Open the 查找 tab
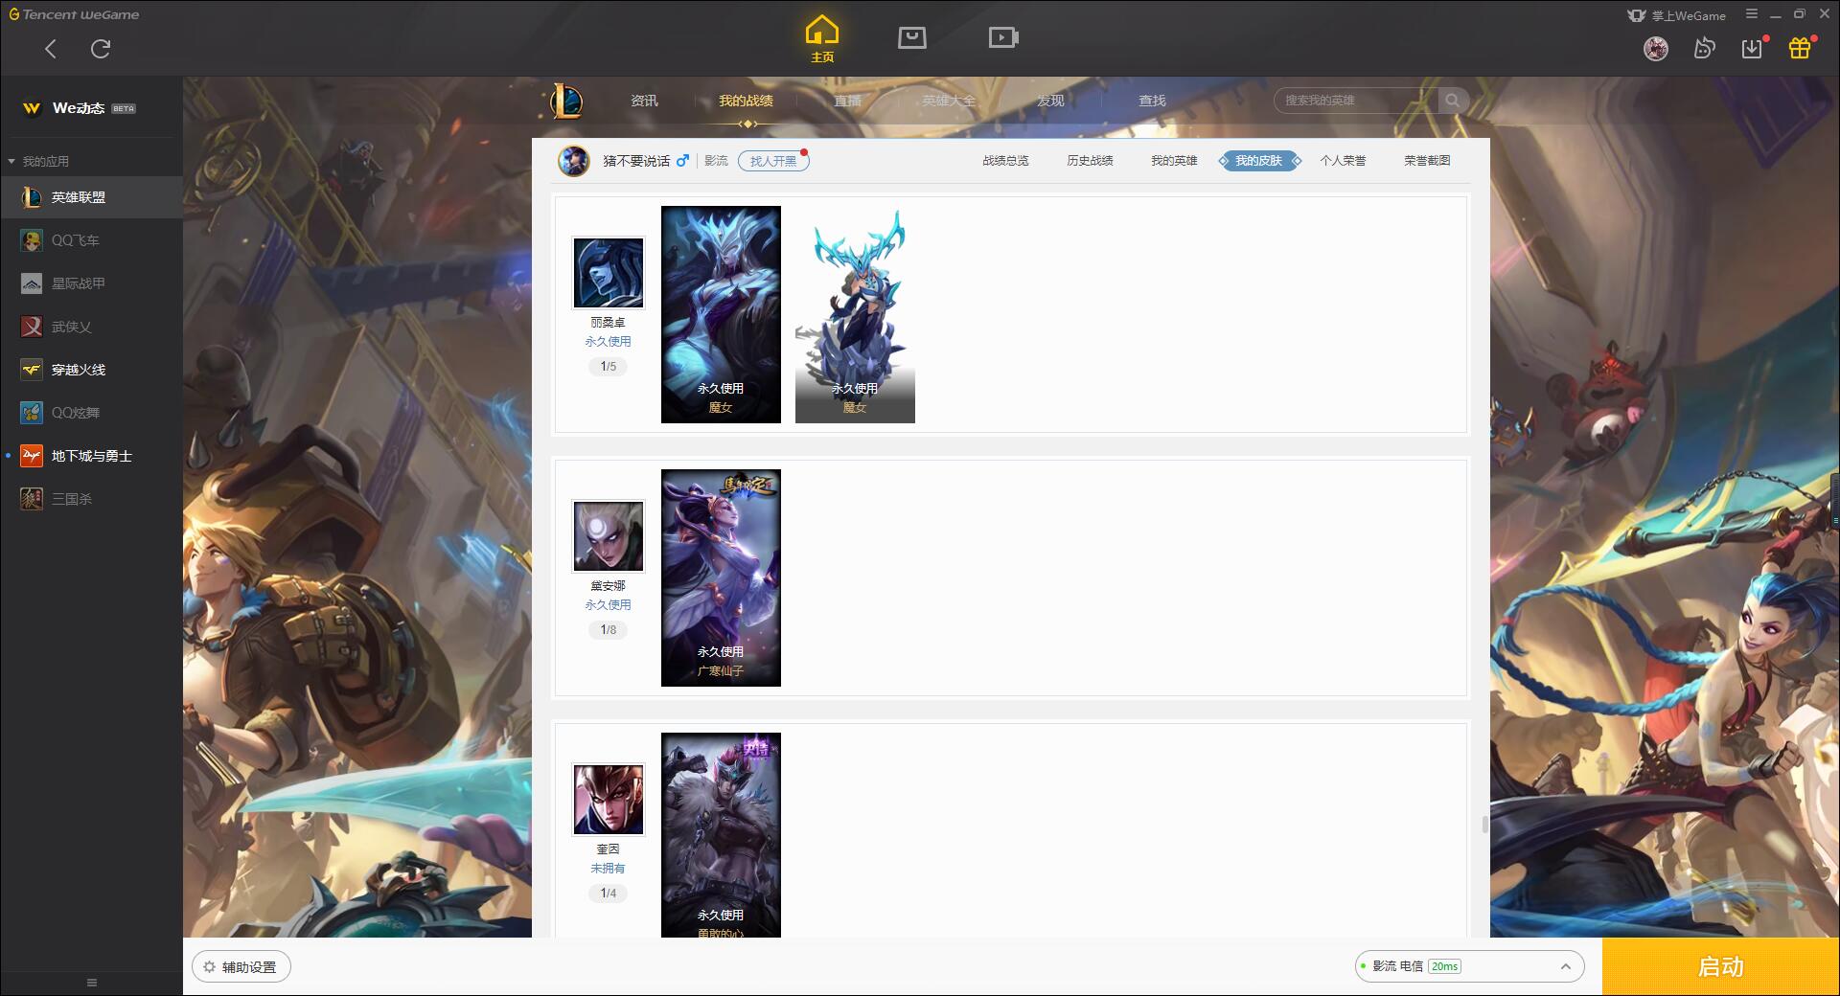Image resolution: width=1840 pixels, height=996 pixels. [1152, 101]
